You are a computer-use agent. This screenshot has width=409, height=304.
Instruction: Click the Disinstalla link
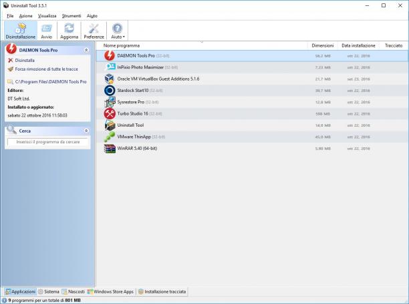click(x=25, y=61)
